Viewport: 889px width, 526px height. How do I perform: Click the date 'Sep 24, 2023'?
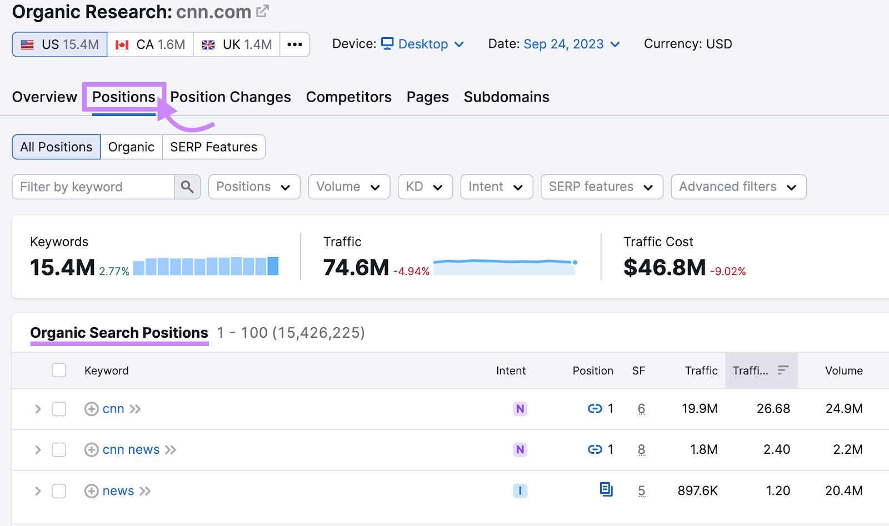point(563,44)
